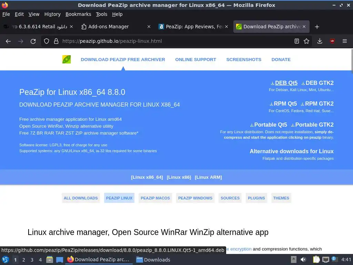Open tracking protection shield icon
Viewport: 353px width, 265px height.
click(47, 41)
